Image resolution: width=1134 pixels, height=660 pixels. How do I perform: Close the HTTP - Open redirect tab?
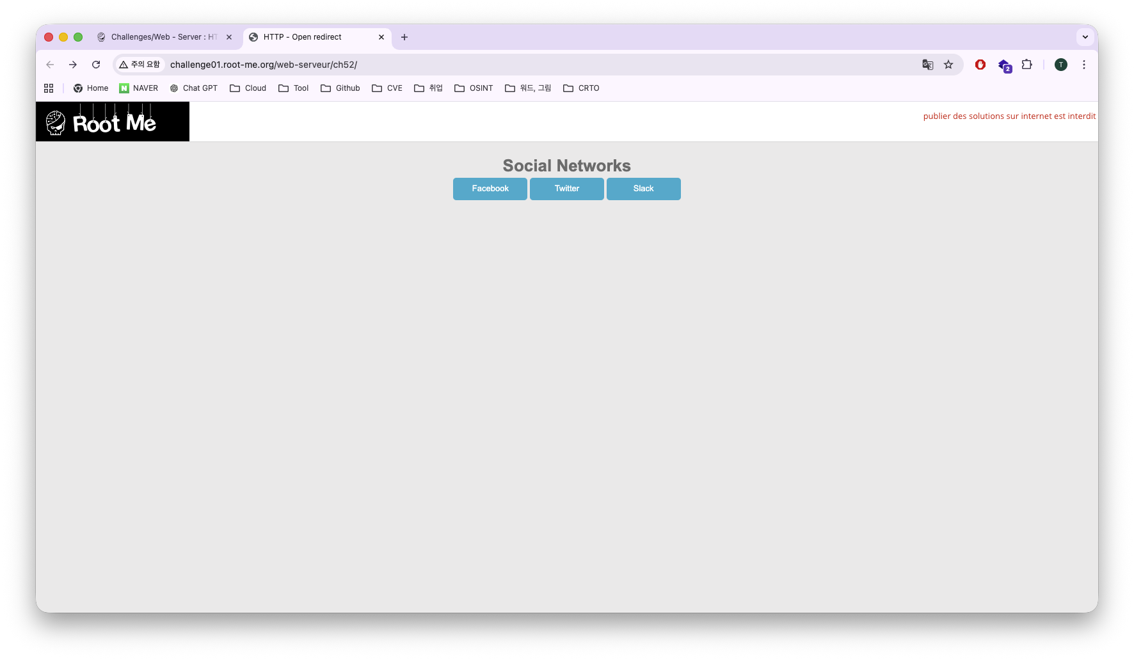(x=381, y=37)
